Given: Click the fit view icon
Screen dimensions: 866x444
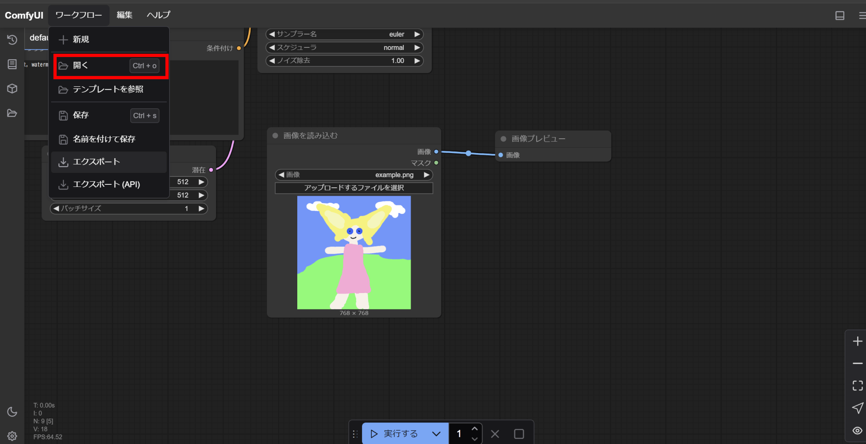Looking at the screenshot, I should click(857, 386).
